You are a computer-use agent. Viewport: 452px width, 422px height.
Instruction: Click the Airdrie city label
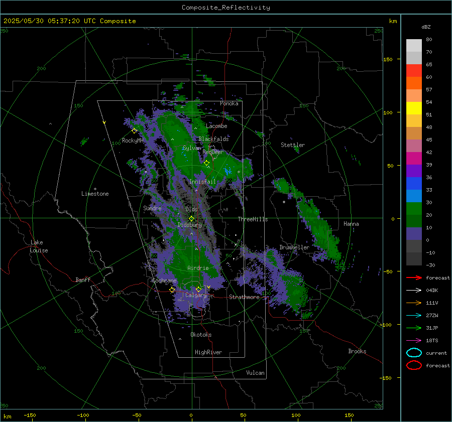pyautogui.click(x=198, y=268)
